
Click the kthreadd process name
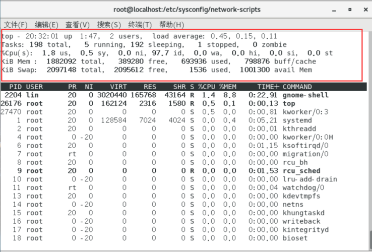[x=299, y=129]
